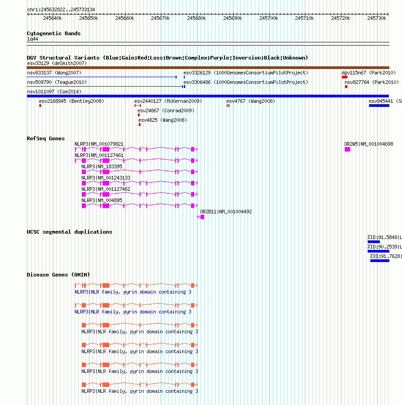Open the NLRP3|NM_001127462 transcript label
This screenshot has width=402, height=405.
pyautogui.click(x=106, y=189)
